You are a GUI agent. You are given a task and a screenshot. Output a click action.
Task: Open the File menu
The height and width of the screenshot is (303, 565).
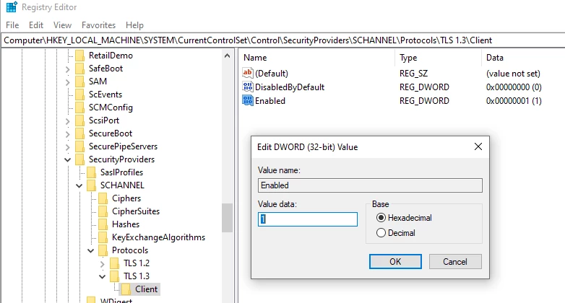[x=12, y=25]
